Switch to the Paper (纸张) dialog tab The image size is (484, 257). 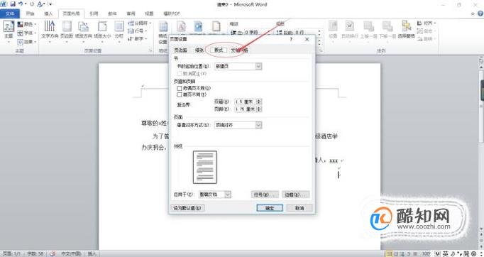click(x=199, y=50)
